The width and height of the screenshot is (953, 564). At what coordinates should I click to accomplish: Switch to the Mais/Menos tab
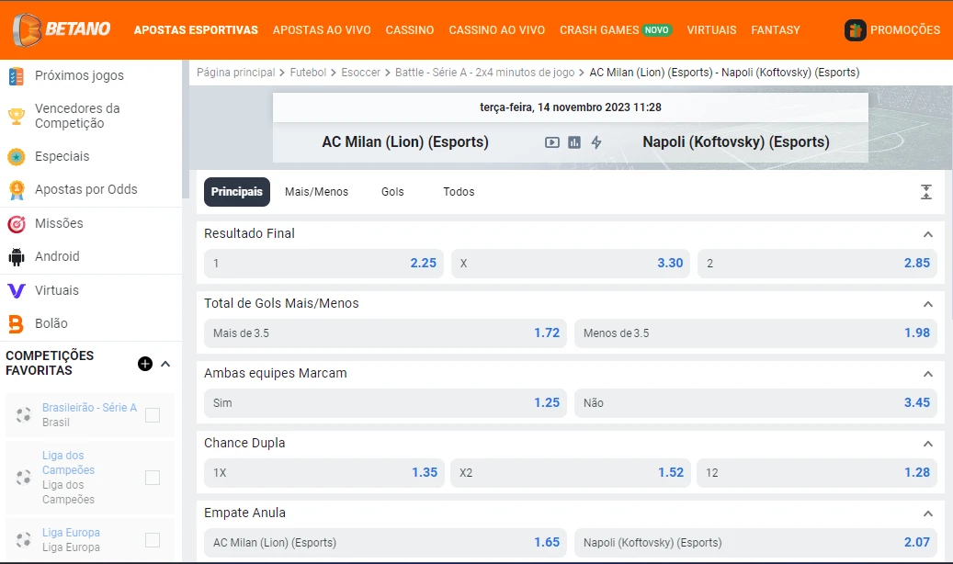coord(316,192)
